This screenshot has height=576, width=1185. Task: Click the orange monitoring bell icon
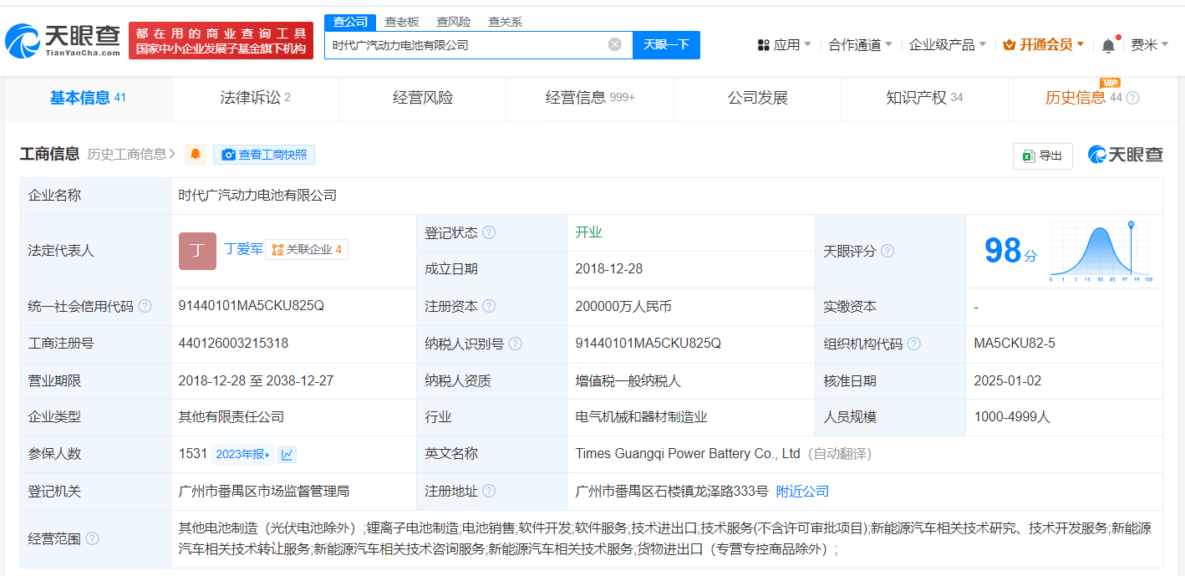click(x=196, y=154)
